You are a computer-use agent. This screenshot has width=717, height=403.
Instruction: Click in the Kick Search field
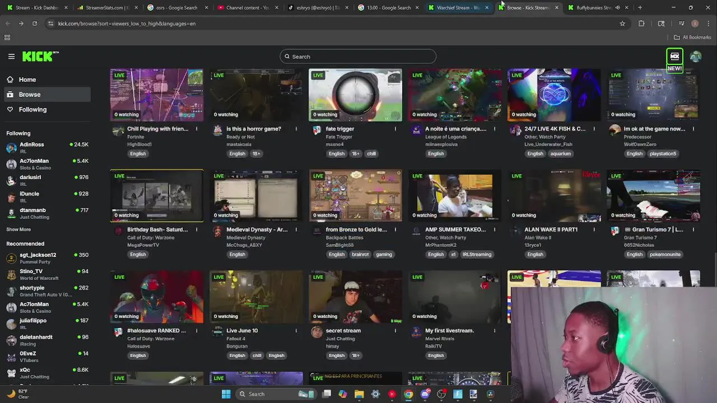(358, 57)
